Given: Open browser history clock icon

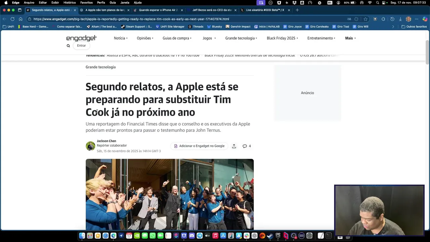Looking at the screenshot, I should (x=392, y=19).
